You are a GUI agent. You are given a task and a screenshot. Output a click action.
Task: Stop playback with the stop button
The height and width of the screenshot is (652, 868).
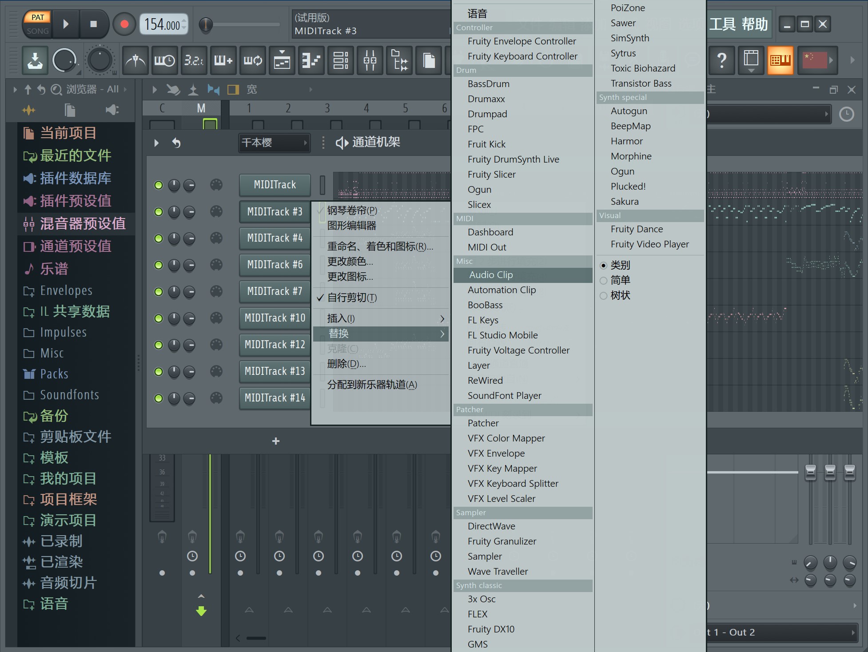pyautogui.click(x=93, y=24)
